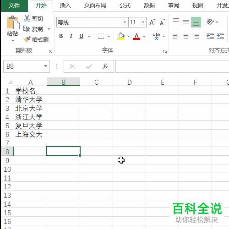Image resolution: width=229 pixels, height=229 pixels.
Task: Click the wén phonetic guide icon
Action: point(156,36)
